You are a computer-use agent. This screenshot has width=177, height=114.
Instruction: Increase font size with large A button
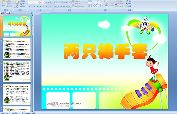46,2
